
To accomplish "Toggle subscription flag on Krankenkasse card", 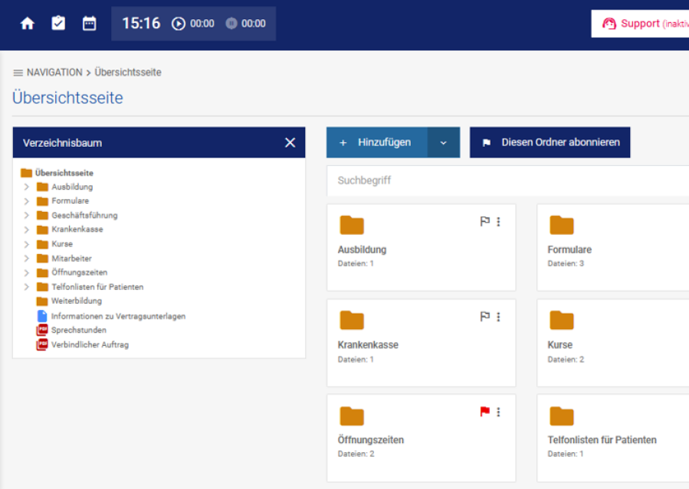I will [x=484, y=317].
